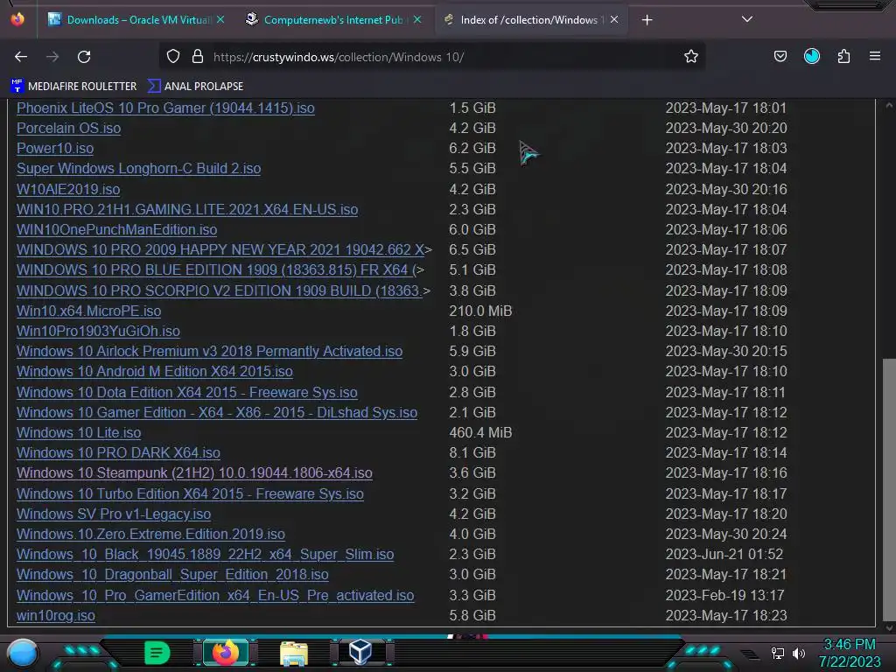Click the Firefox taskbar icon
Viewport: 896px width, 672px height.
226,653
